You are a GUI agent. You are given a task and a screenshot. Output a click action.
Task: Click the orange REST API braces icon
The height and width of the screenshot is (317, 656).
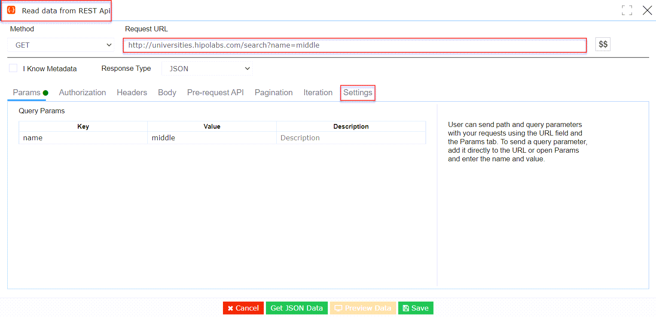coord(11,10)
